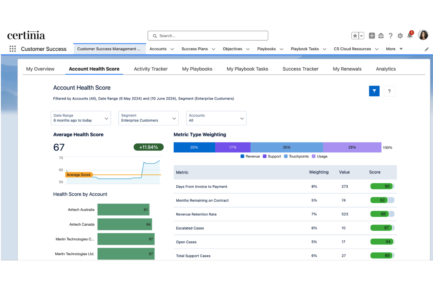Switch to the Activity Tracker tab
Screen dimensions: 433x289
pyautogui.click(x=151, y=69)
